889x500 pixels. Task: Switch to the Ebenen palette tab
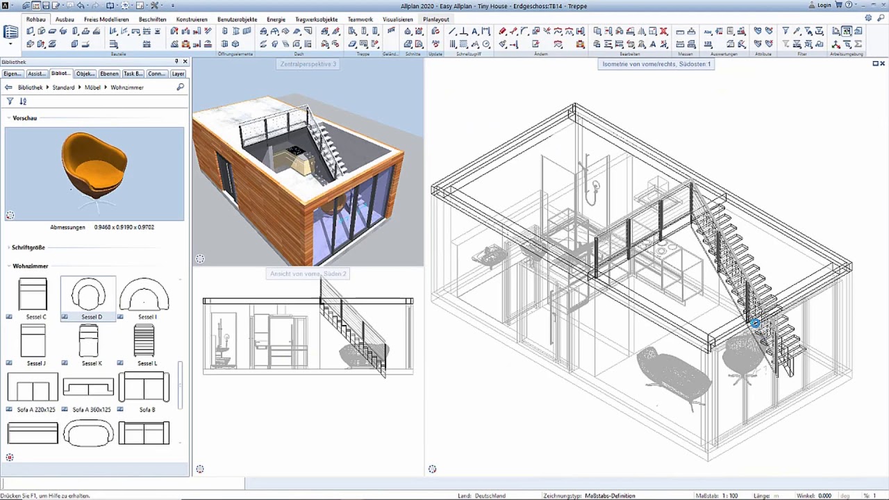109,74
